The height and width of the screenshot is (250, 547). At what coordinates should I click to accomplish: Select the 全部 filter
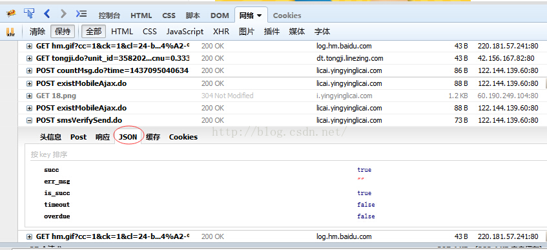(x=94, y=32)
